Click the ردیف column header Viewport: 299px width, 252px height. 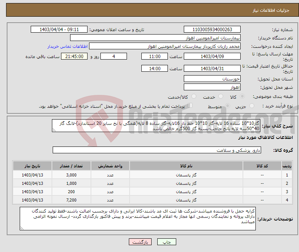point(287,166)
